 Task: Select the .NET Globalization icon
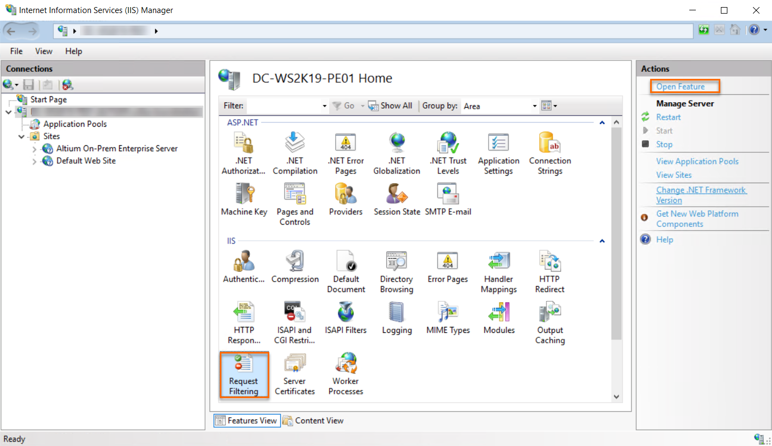(397, 154)
